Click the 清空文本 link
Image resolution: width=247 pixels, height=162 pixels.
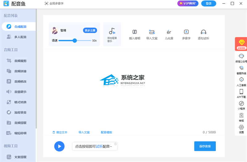60,132
